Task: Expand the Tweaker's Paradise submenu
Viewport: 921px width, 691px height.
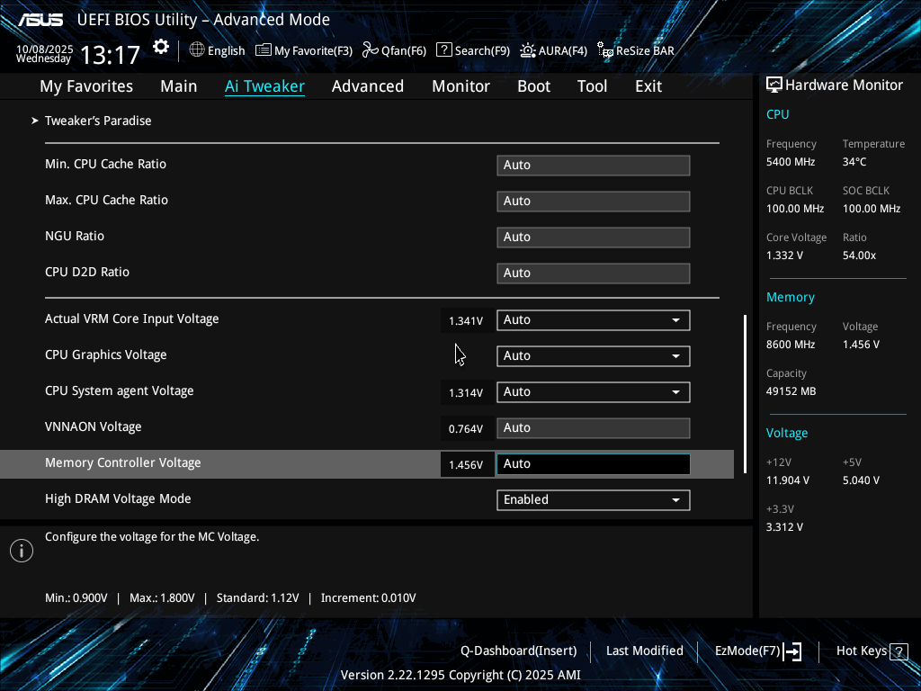Action: [98, 121]
